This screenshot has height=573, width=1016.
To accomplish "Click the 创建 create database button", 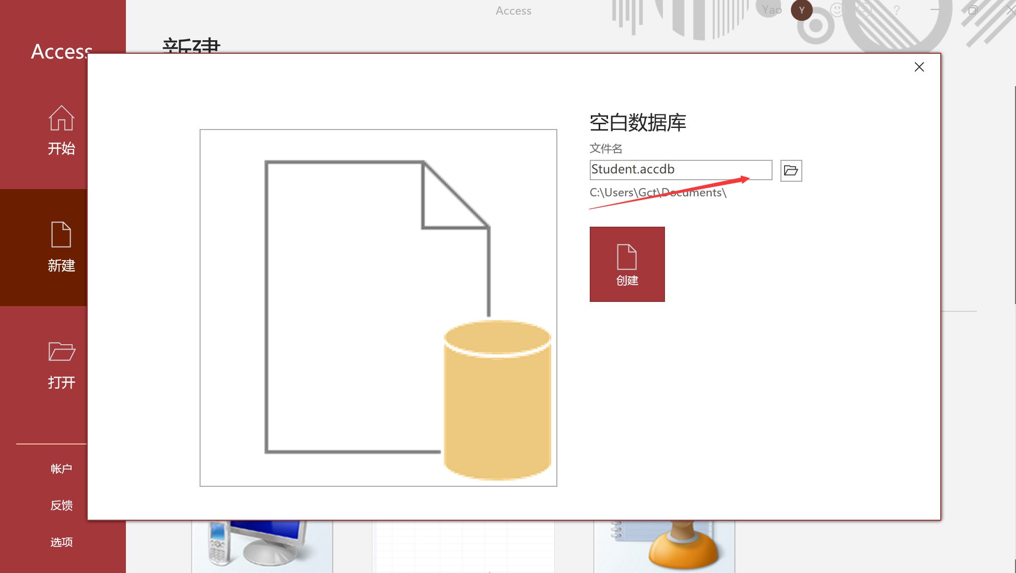I will pos(627,264).
